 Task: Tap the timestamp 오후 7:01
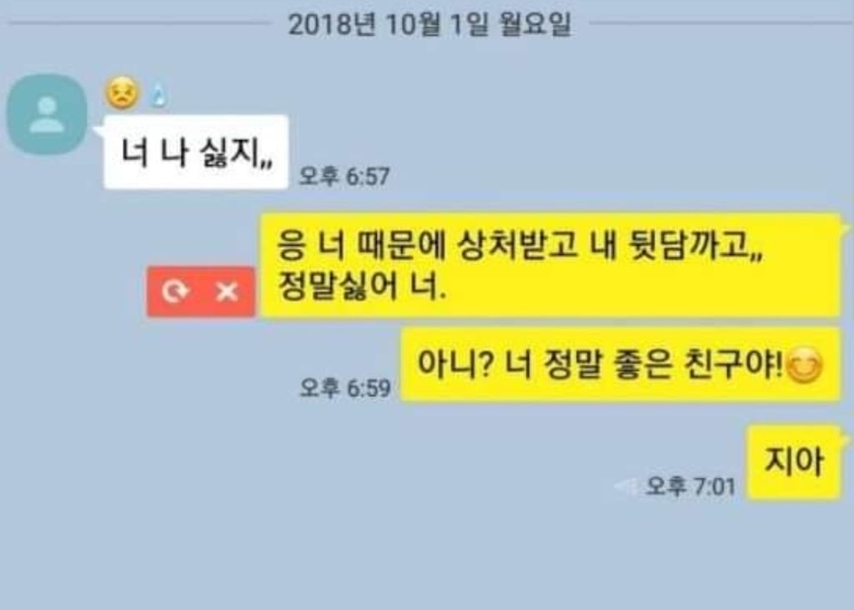click(691, 485)
